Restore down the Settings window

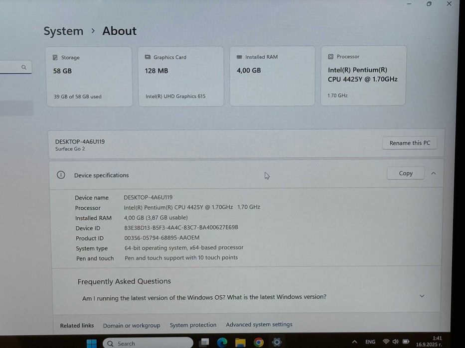coord(429,4)
